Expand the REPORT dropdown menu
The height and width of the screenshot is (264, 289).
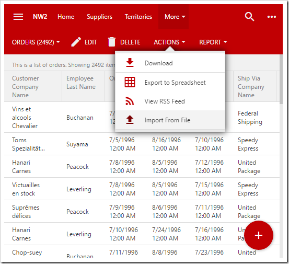[x=213, y=42]
